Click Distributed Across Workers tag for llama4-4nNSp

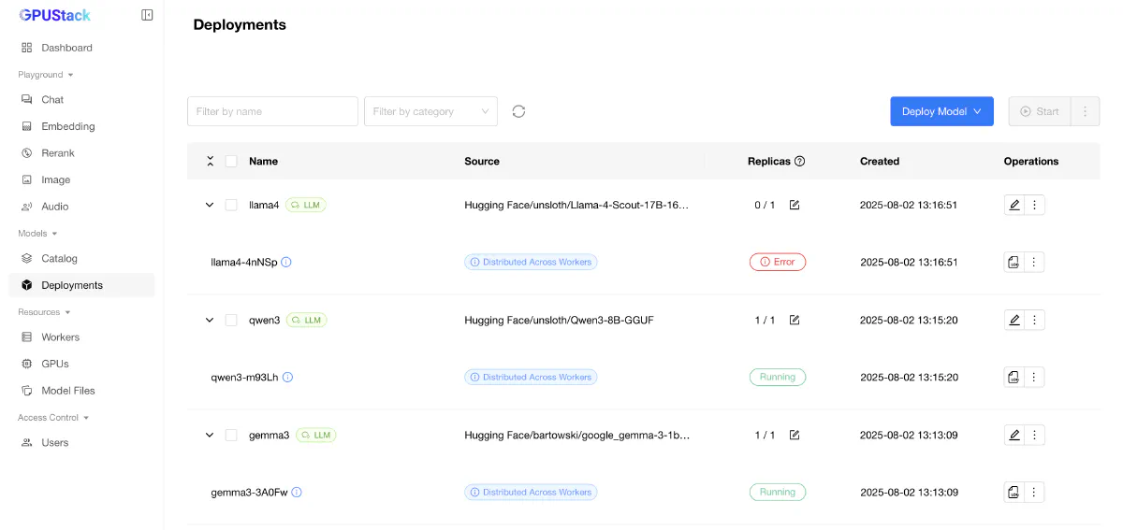(531, 262)
